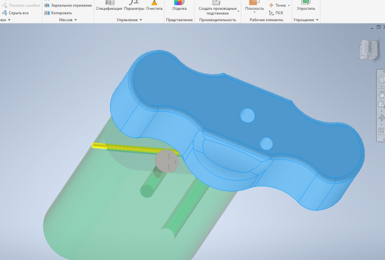Select the smaller hole on blue part

266,144
